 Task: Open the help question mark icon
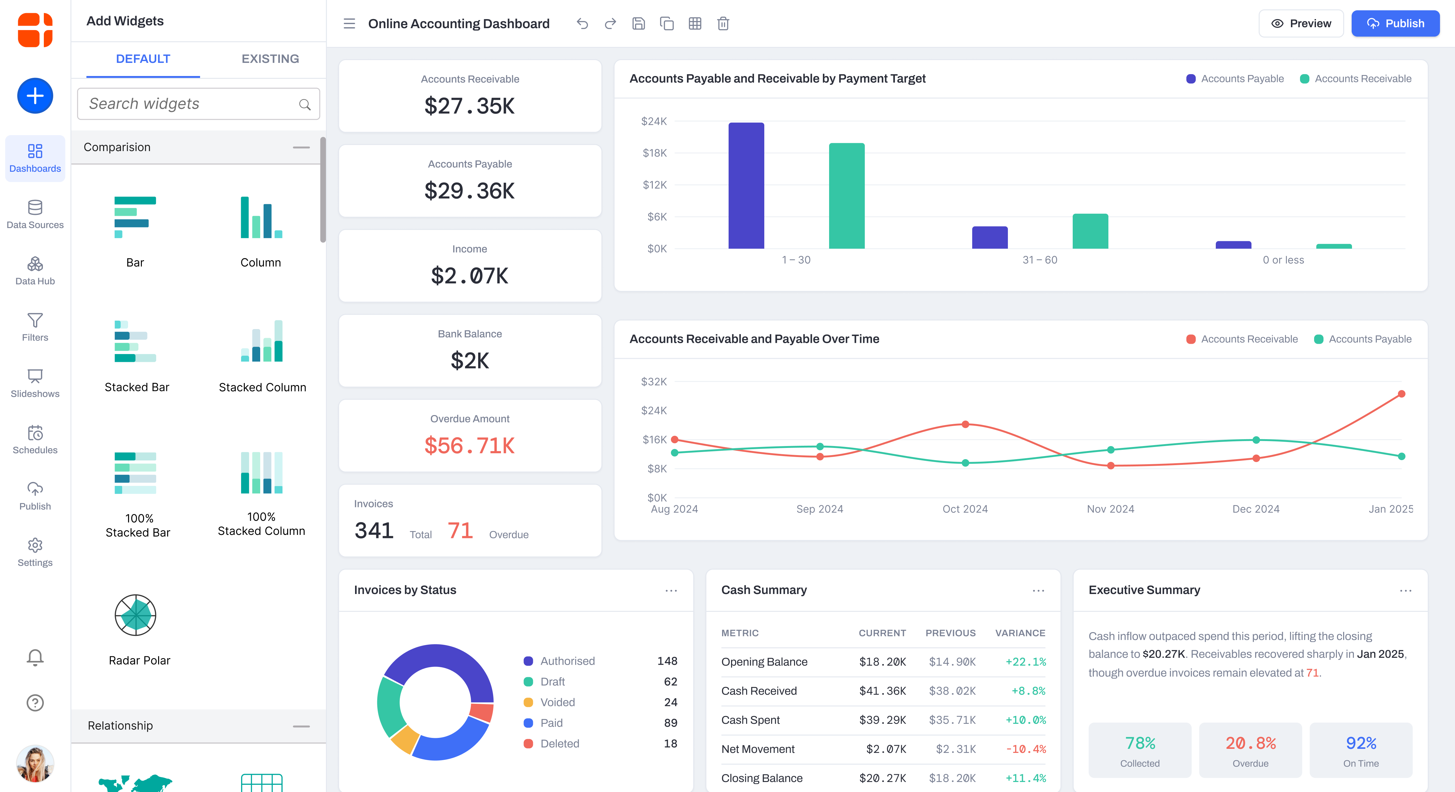click(35, 702)
